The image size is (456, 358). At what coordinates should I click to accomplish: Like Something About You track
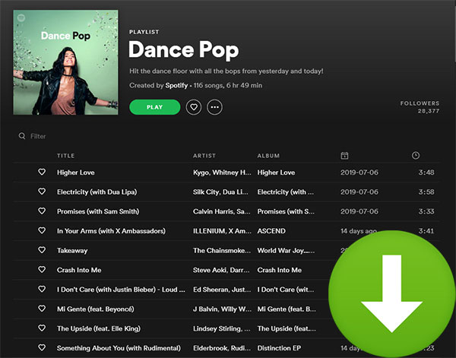(42, 347)
